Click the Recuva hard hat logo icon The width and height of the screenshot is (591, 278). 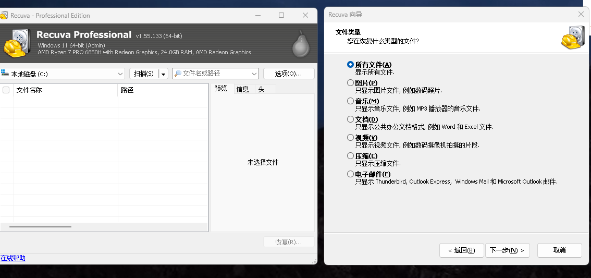[x=16, y=43]
